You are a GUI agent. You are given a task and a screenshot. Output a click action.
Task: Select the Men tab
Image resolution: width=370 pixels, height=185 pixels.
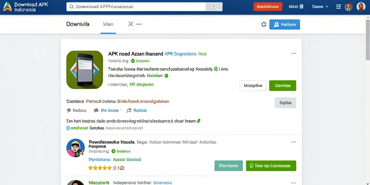(x=108, y=24)
